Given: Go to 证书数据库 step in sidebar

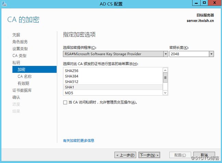Looking at the screenshot, I should pos(22,90).
